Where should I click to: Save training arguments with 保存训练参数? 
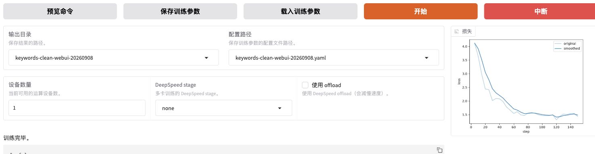coord(180,11)
